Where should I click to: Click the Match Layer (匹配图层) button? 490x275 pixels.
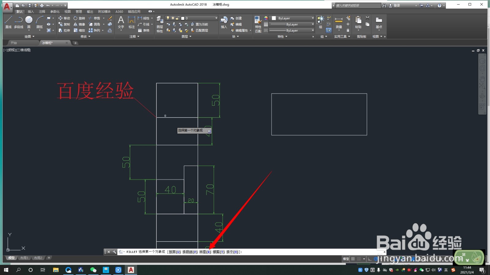199,31
